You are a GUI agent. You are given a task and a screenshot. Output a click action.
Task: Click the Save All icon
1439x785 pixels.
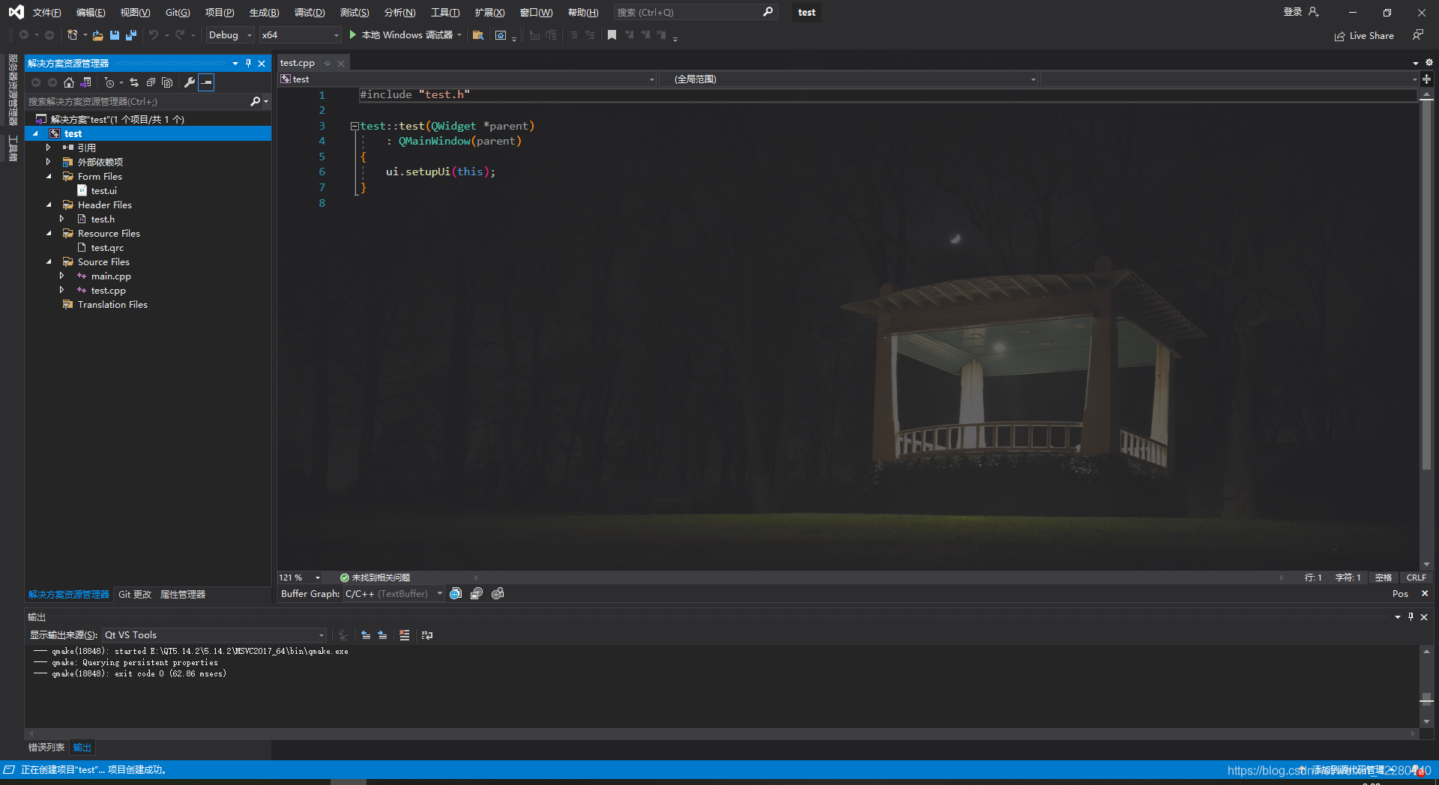tap(131, 35)
